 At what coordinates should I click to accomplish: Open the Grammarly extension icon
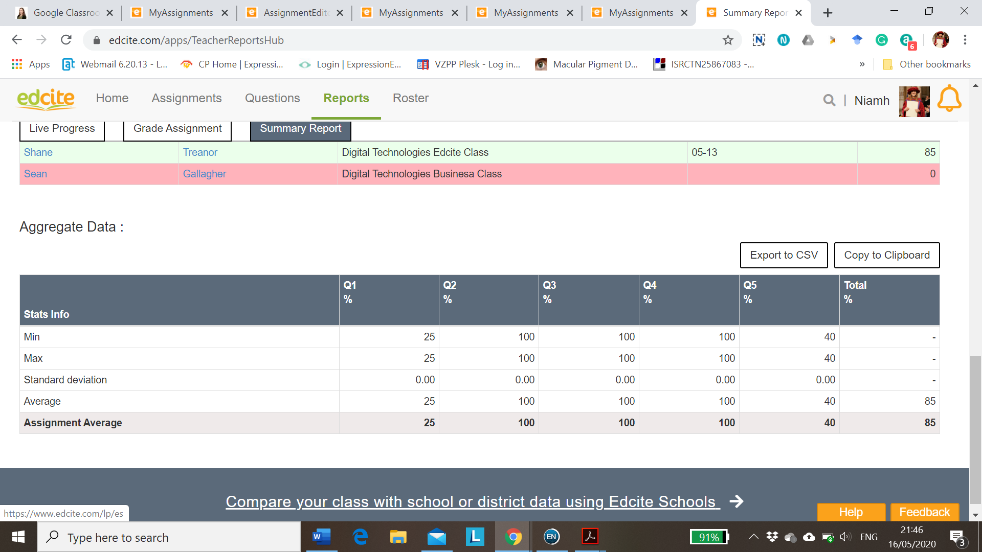click(881, 40)
